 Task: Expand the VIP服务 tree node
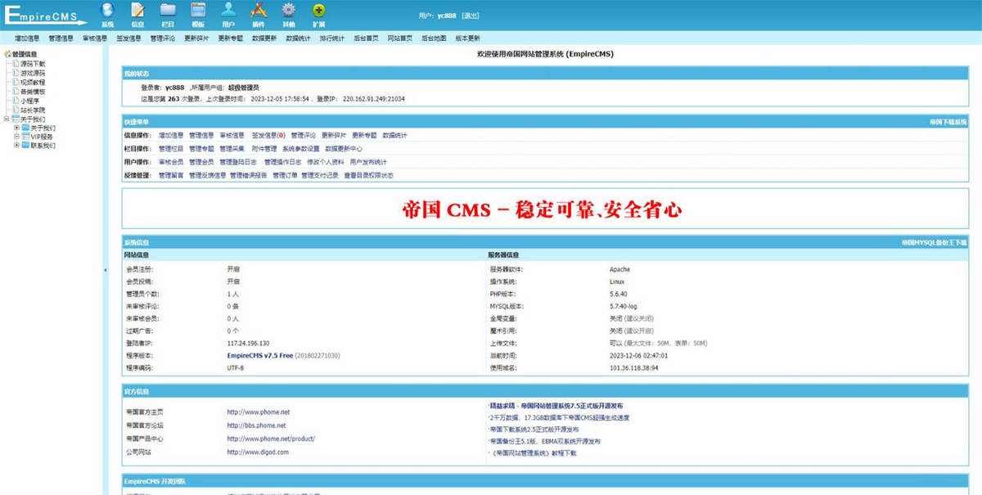pos(16,137)
